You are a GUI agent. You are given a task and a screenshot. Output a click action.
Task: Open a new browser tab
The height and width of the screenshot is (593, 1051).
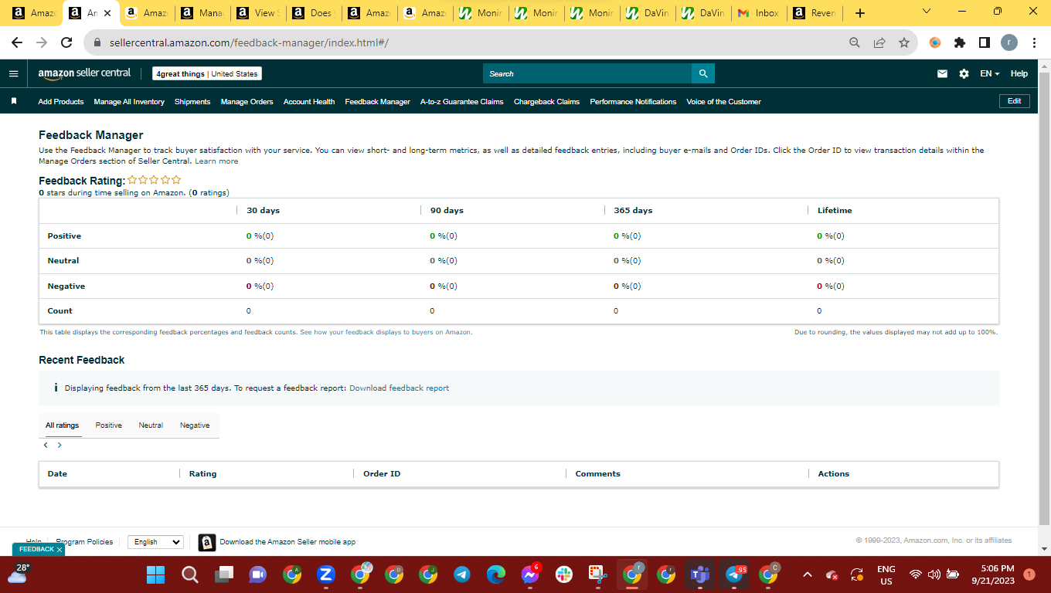point(860,13)
